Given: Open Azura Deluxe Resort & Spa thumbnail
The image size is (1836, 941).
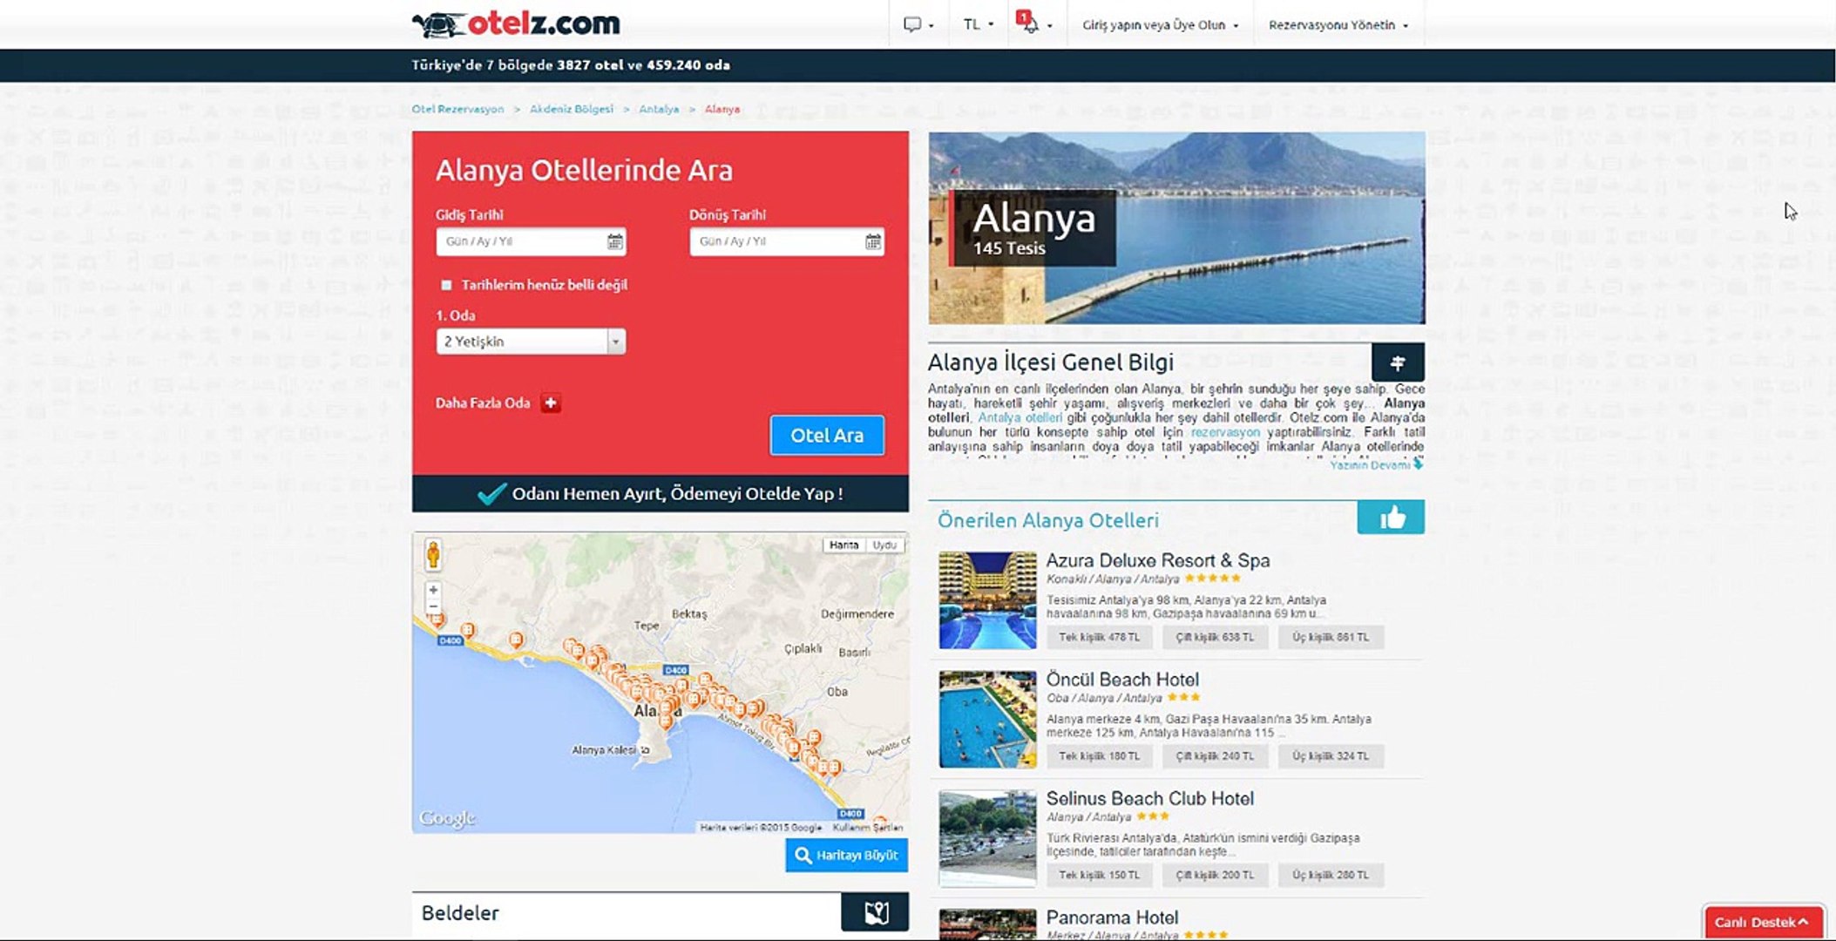Looking at the screenshot, I should point(987,600).
